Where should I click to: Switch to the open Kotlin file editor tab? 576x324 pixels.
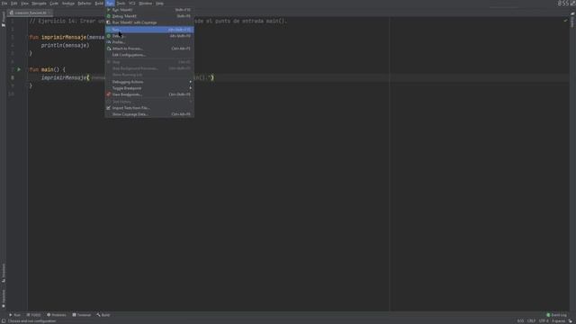30,13
